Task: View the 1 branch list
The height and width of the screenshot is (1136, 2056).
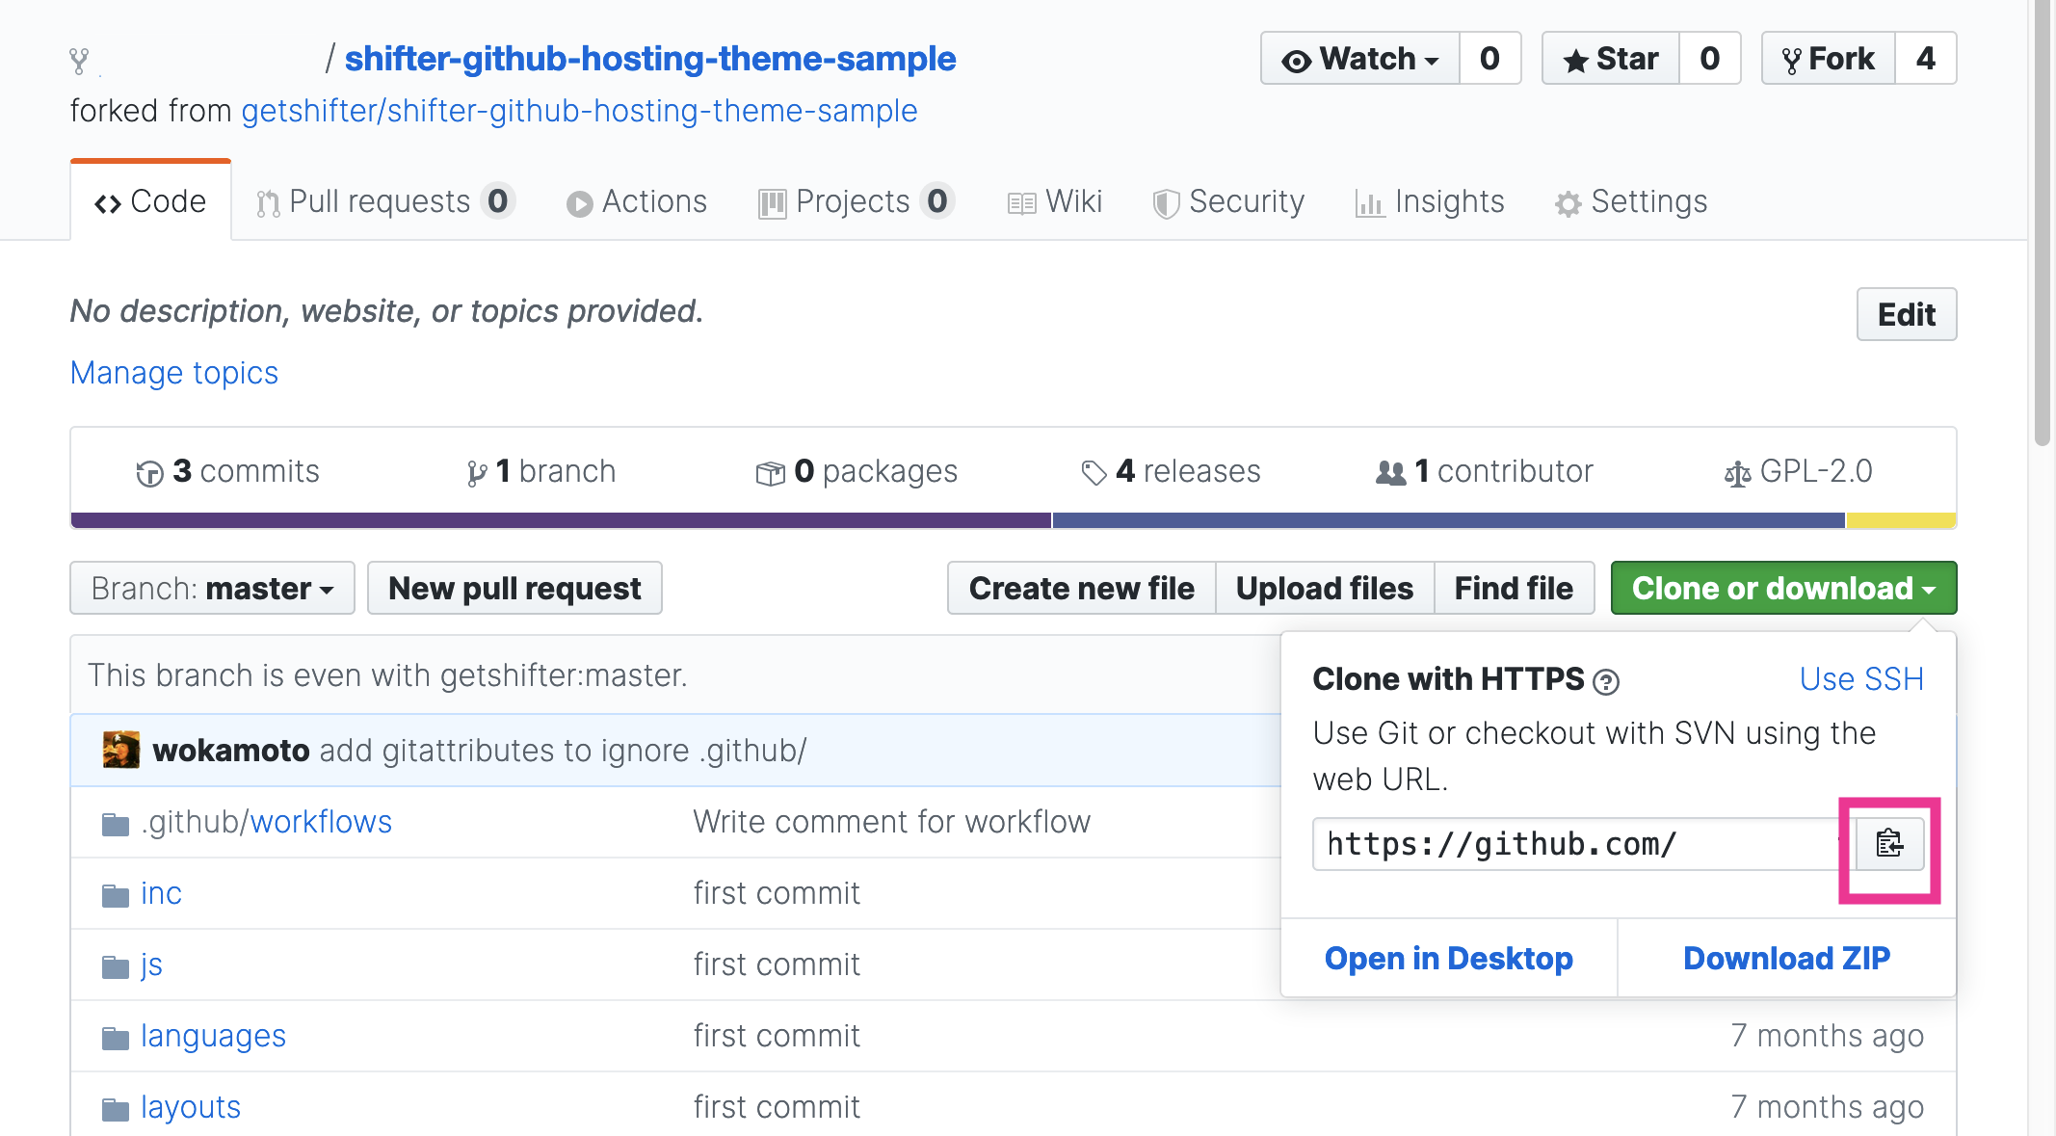Action: coord(540,471)
